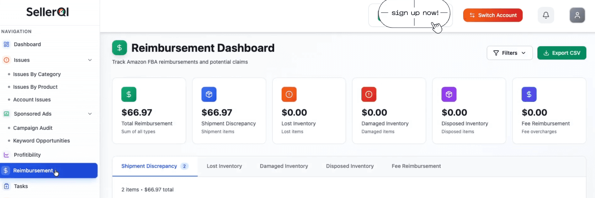Open the Filters dropdown
The width and height of the screenshot is (595, 198).
coord(509,53)
